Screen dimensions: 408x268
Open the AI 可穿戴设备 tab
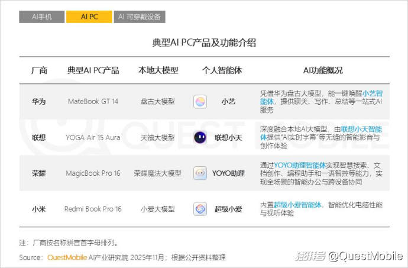pyautogui.click(x=139, y=17)
